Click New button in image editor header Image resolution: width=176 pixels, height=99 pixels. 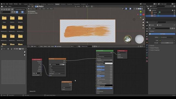[16, 49]
